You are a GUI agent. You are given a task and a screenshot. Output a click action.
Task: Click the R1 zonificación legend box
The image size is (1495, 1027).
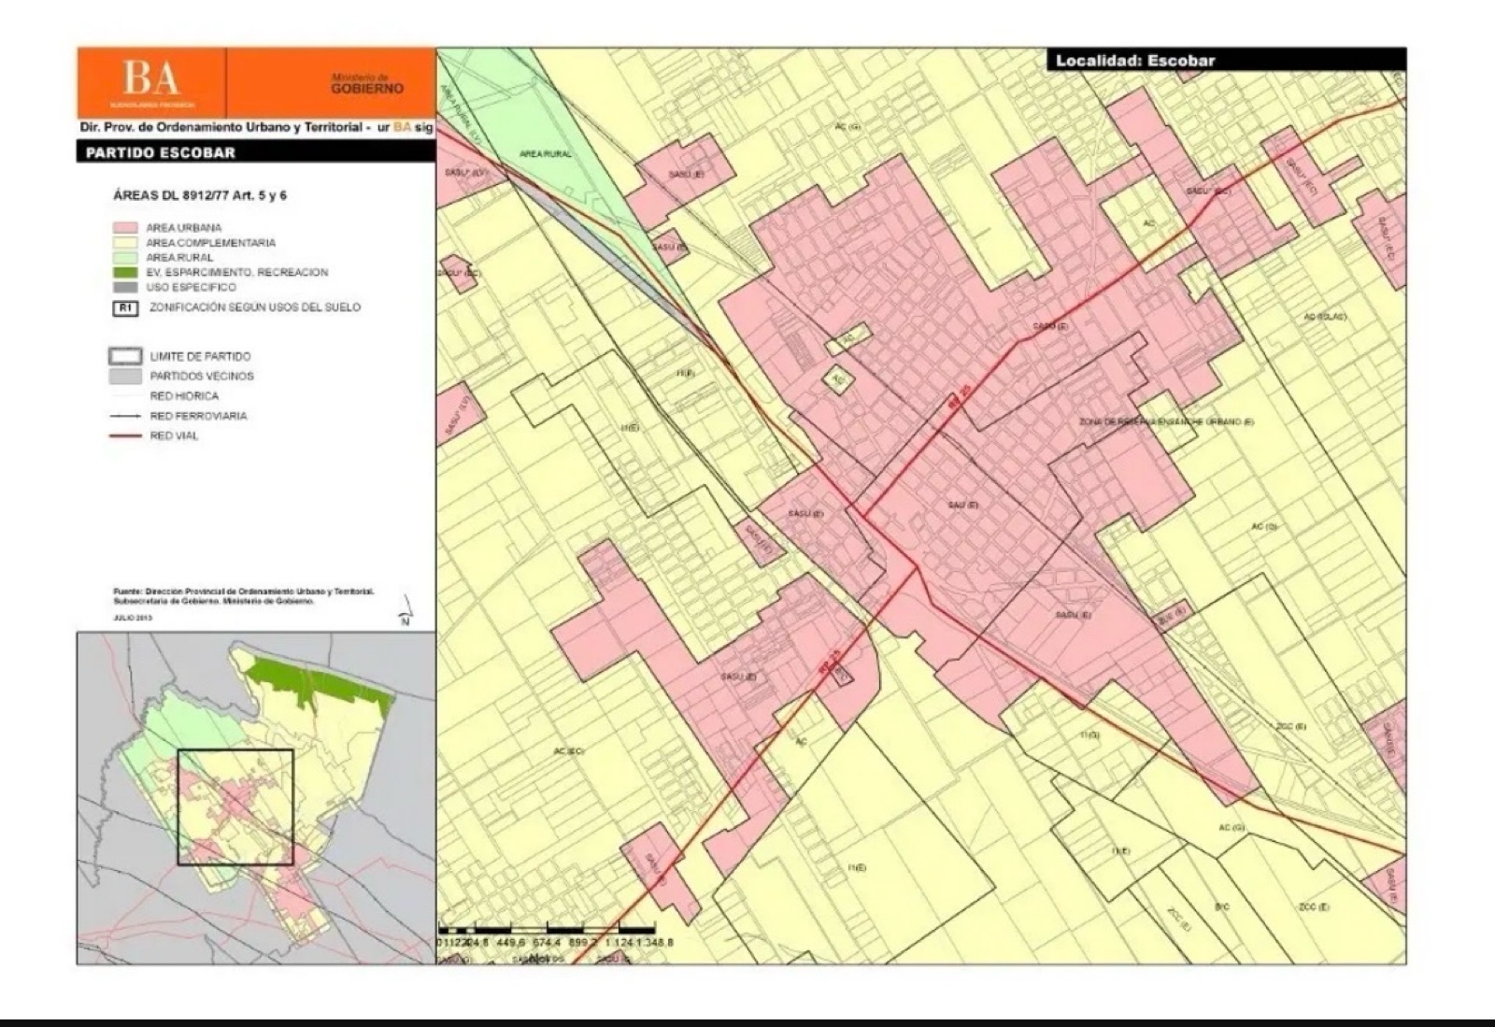(126, 307)
